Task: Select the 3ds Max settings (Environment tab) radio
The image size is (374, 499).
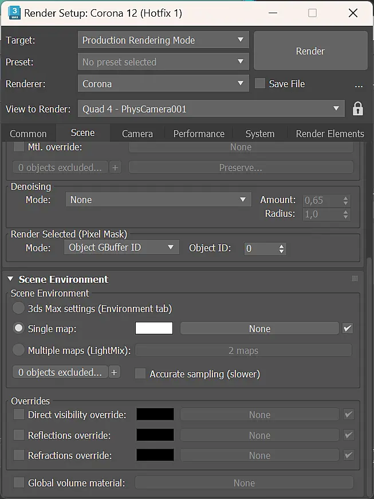Action: pos(18,308)
